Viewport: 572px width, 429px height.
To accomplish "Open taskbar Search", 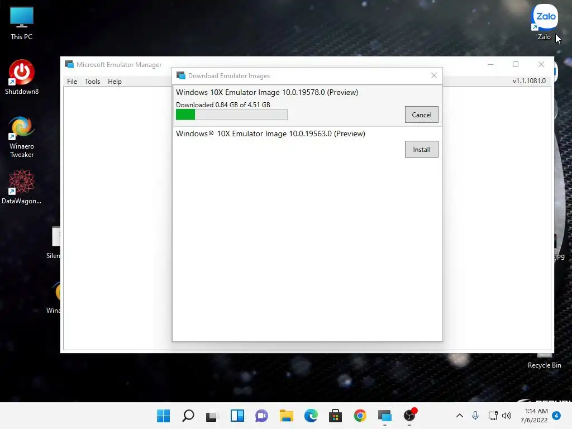I will point(188,416).
